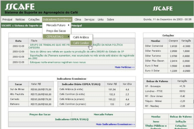Click the SSCAFE logo at top left
This screenshot has height=129, width=194.
pyautogui.click(x=16, y=7)
